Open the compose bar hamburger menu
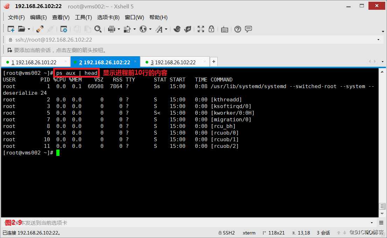Image resolution: width=387 pixels, height=238 pixels. tap(381, 223)
